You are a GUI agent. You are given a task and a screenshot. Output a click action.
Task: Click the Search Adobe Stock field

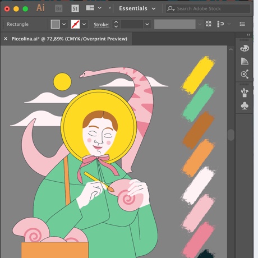[x=208, y=8]
